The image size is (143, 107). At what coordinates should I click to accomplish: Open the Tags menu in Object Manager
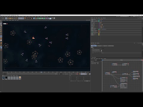(x=101, y=18)
